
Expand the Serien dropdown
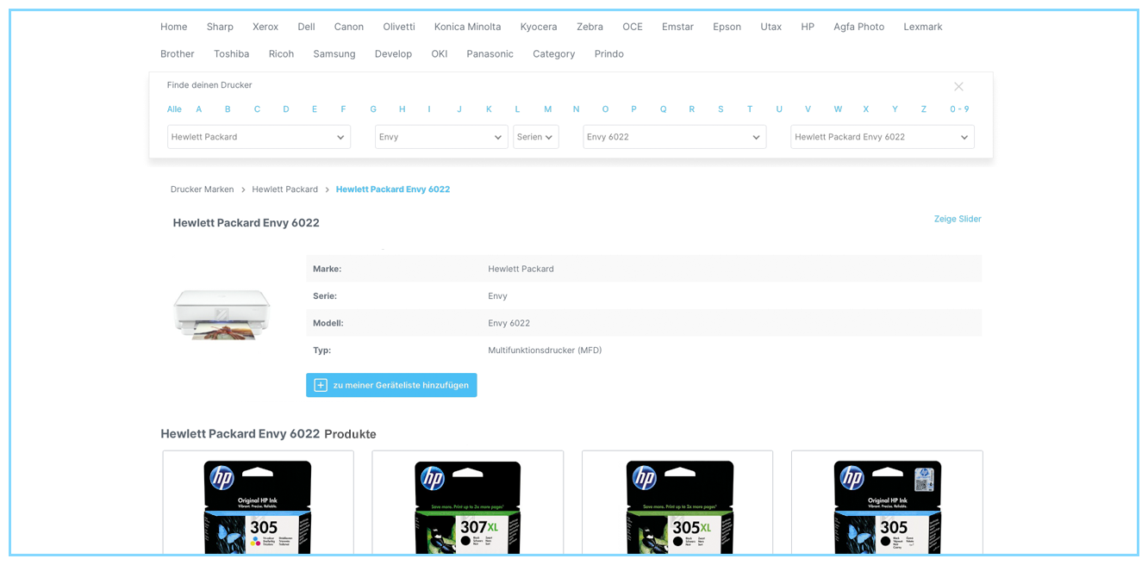pyautogui.click(x=536, y=137)
